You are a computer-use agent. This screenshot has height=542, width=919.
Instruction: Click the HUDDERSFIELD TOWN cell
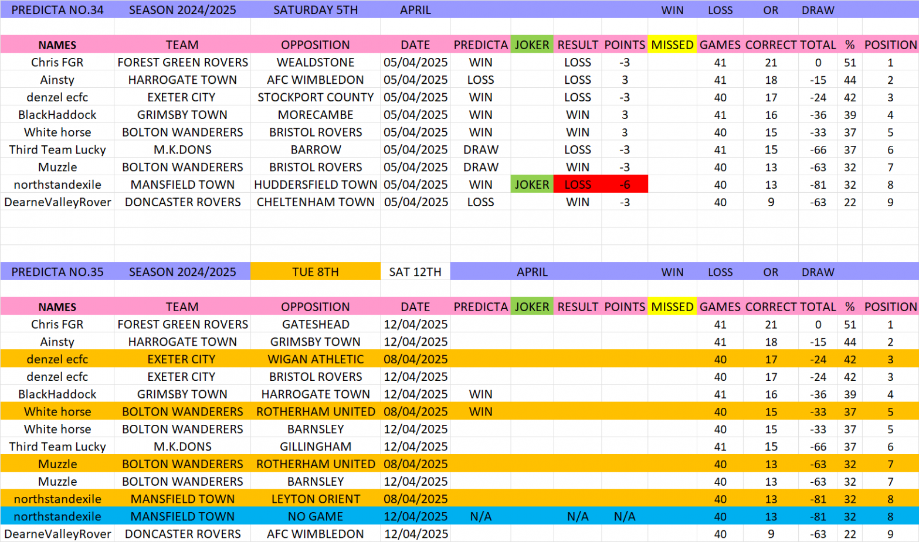316,185
